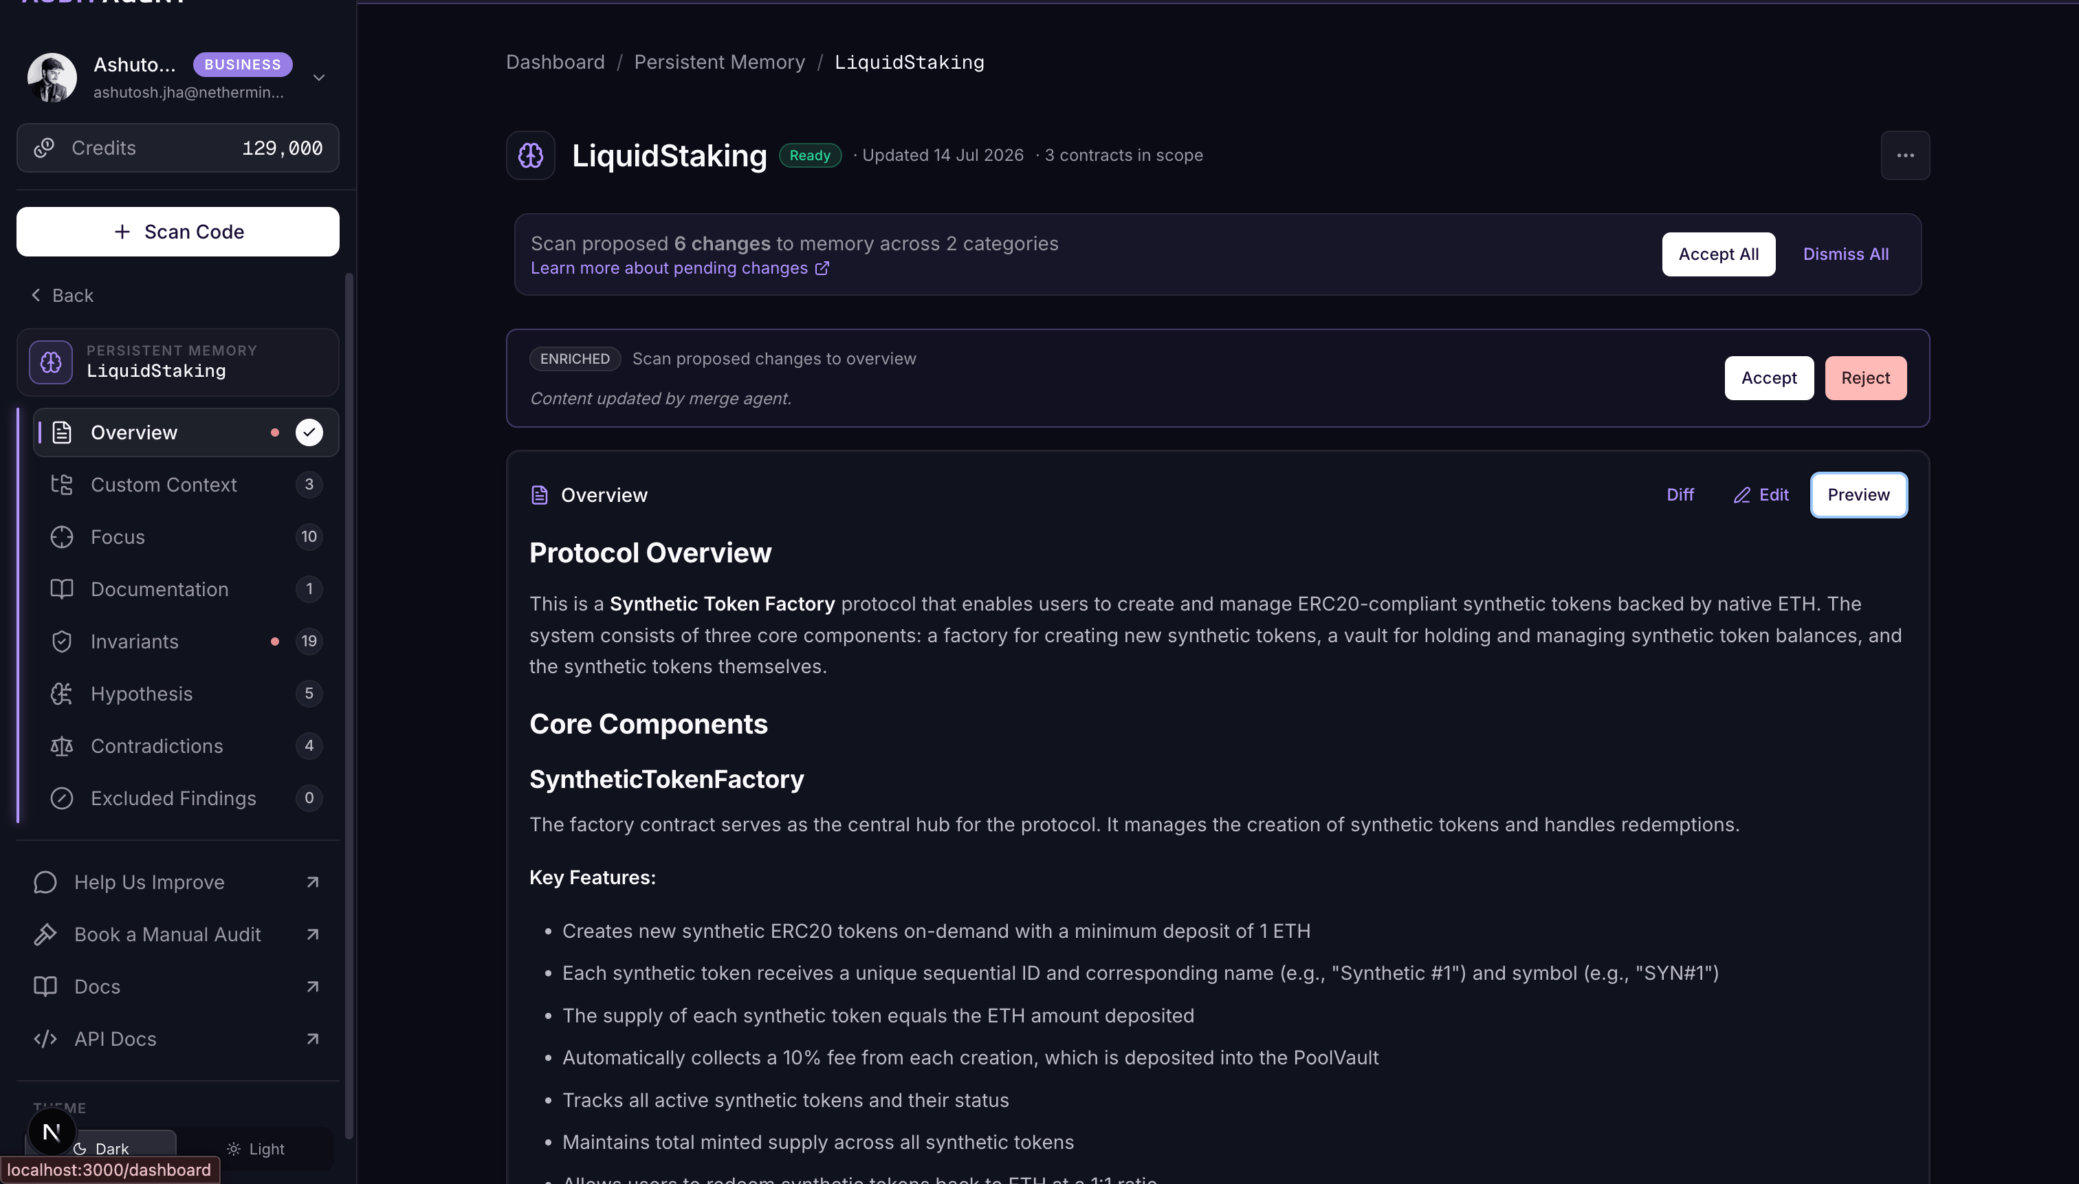Image resolution: width=2079 pixels, height=1184 pixels.
Task: Click the credits value 129,000
Action: (282, 148)
